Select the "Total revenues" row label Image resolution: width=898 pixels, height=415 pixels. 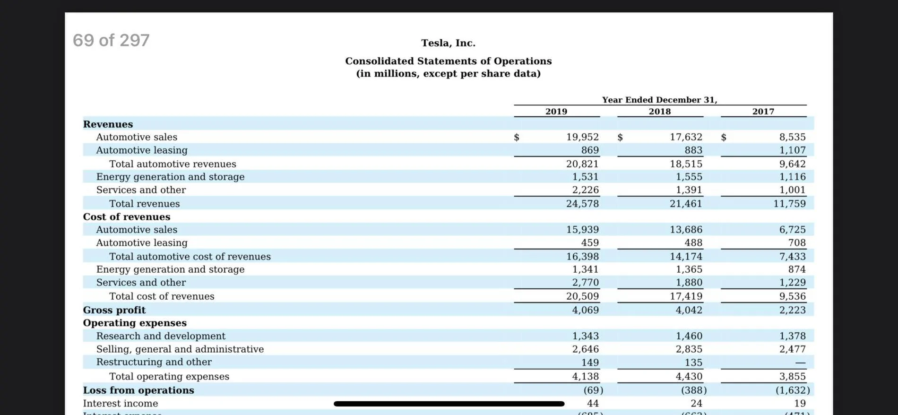(144, 204)
